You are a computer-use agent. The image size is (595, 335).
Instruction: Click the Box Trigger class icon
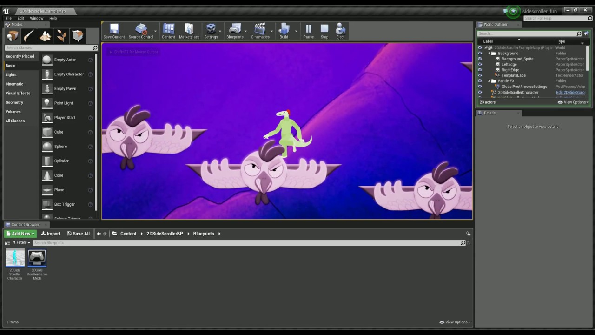pyautogui.click(x=47, y=204)
